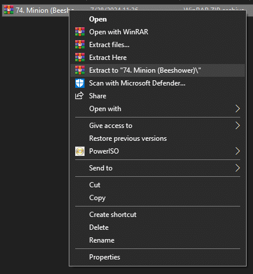Click the PowerISO disc icon

tap(80, 151)
